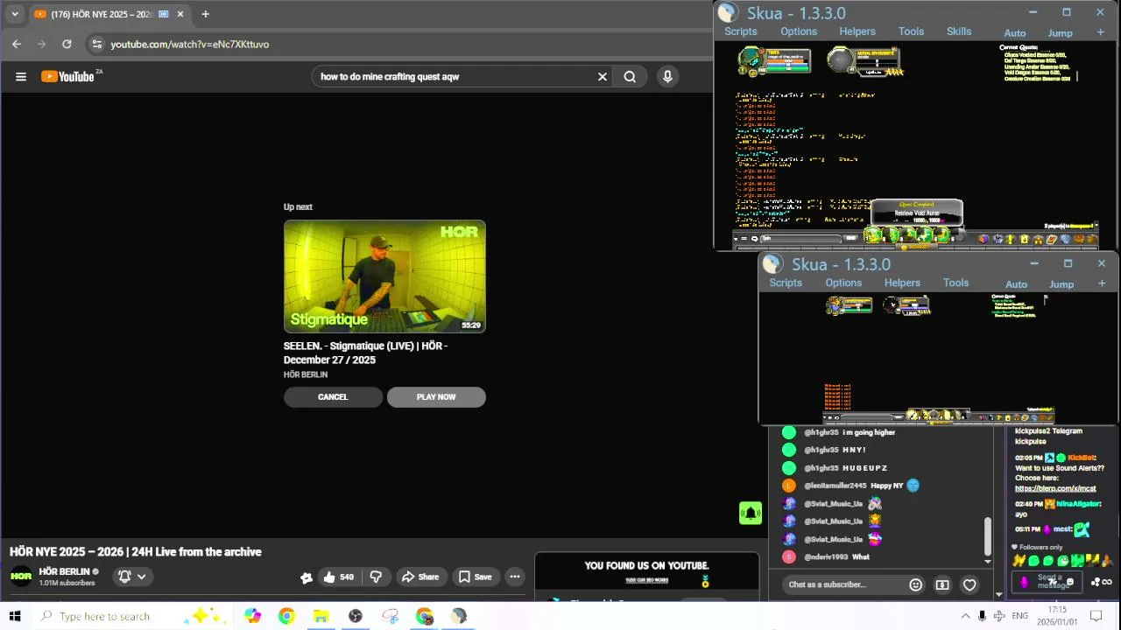Open Helpers menu in top Skua window
The height and width of the screenshot is (630, 1121).
(857, 31)
